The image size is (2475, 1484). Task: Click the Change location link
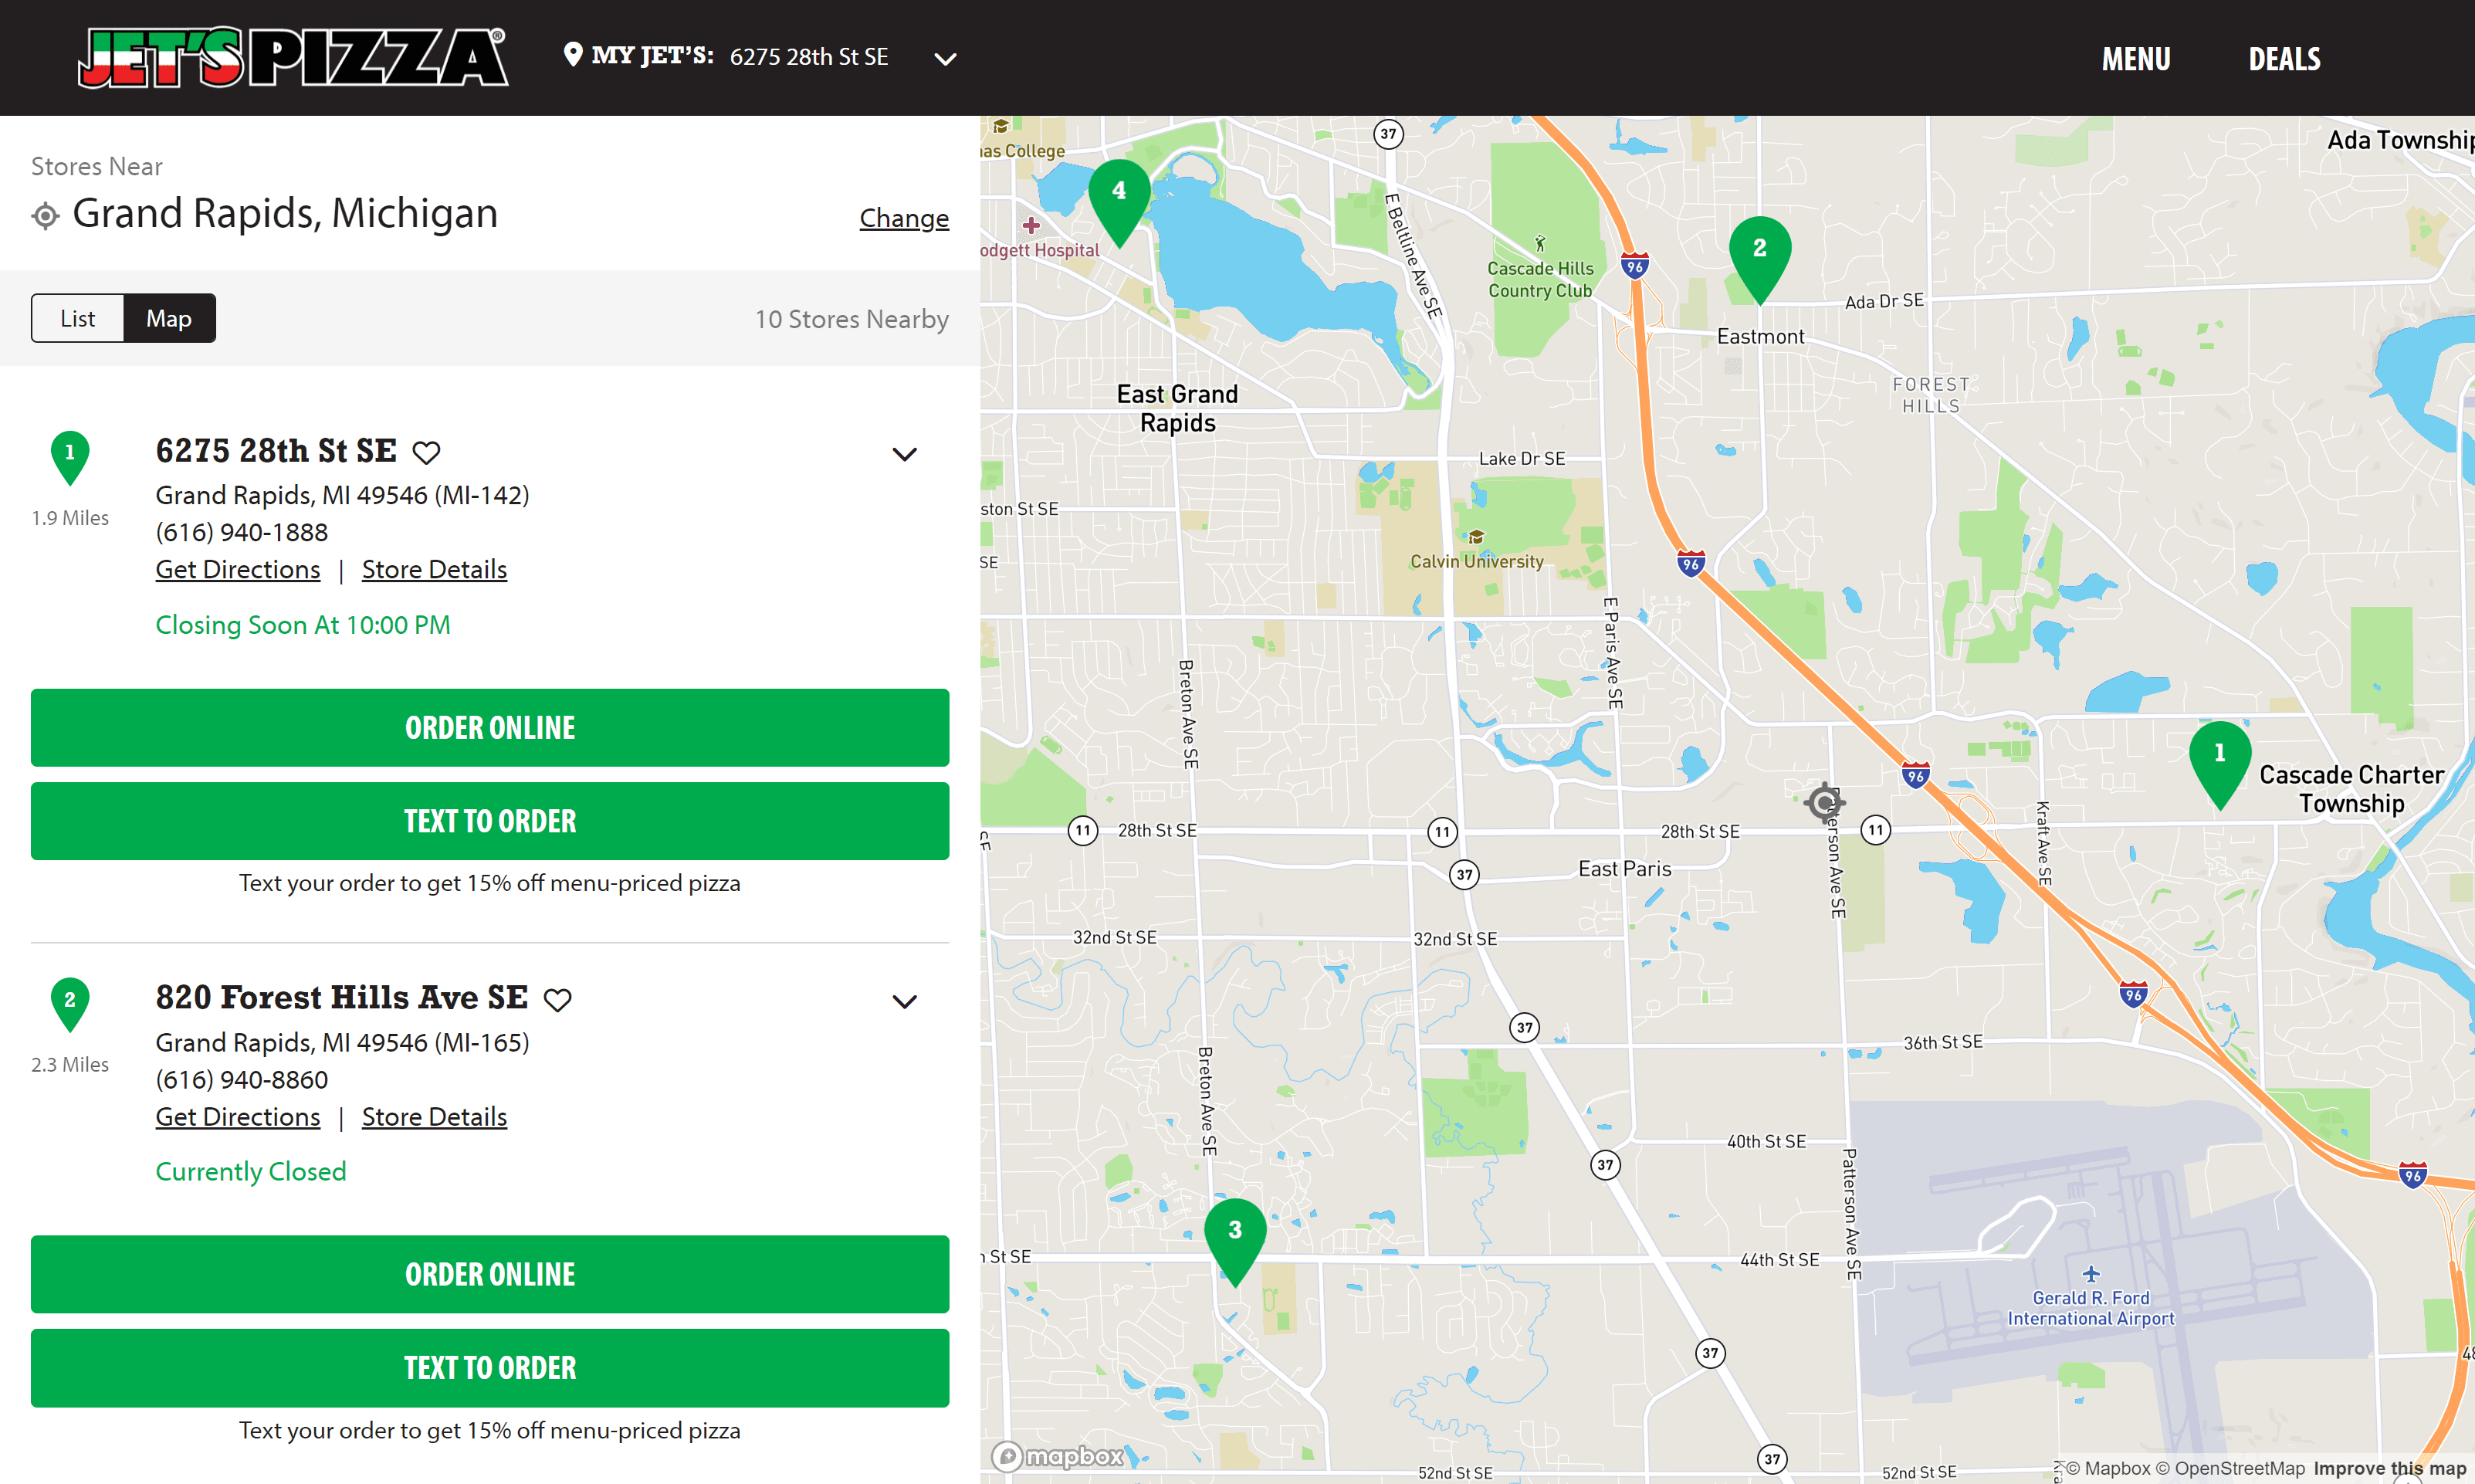click(904, 218)
